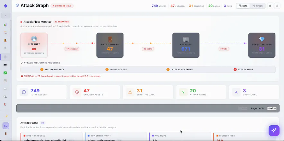The image size is (284, 141).
Task: Open the 47 Exposed Assets card
Action: 95,92
